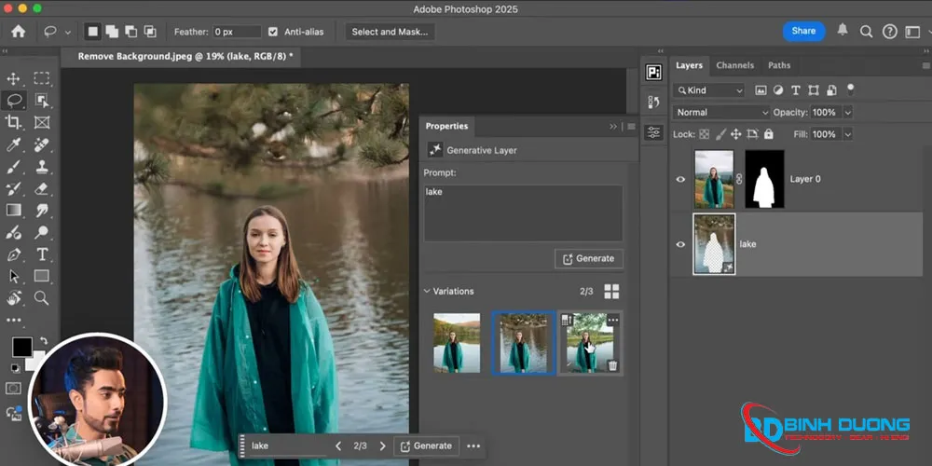Hide Layer 0 with its eye icon
The height and width of the screenshot is (466, 932).
(x=681, y=179)
